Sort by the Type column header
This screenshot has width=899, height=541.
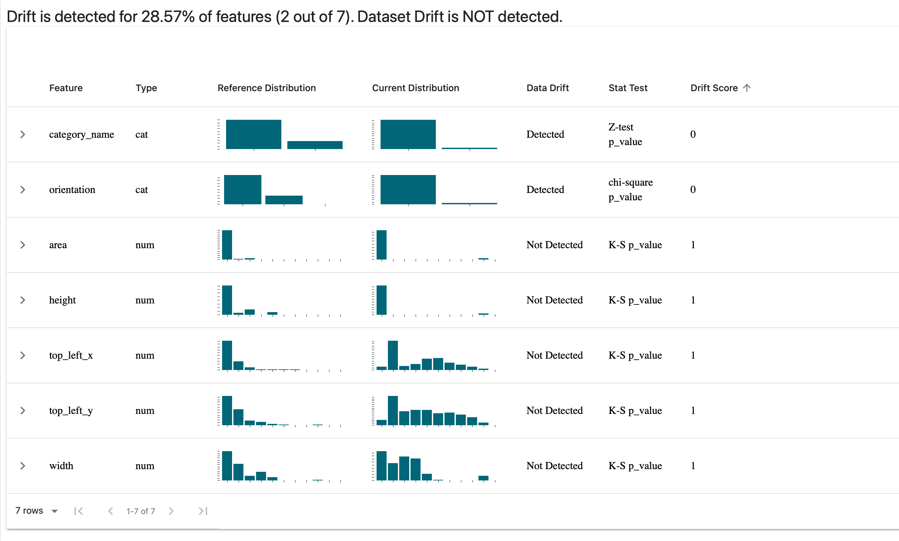pyautogui.click(x=146, y=88)
